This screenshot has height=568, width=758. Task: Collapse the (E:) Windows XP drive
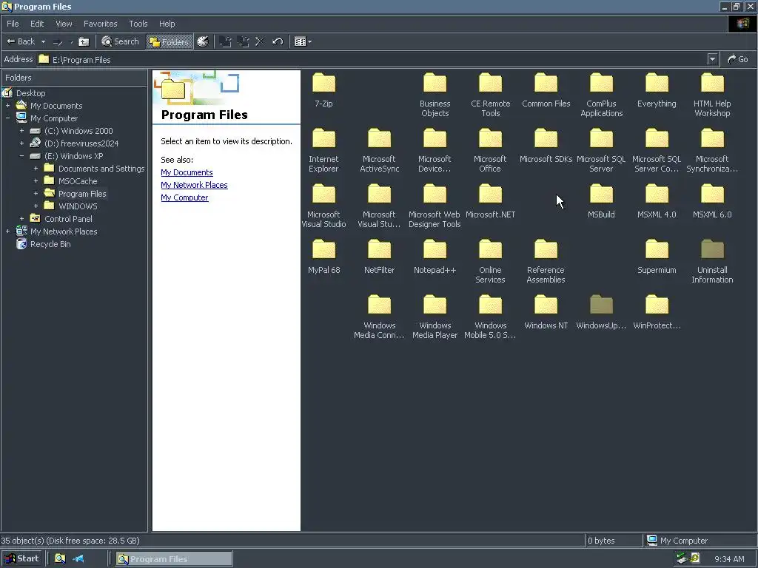[21, 155]
